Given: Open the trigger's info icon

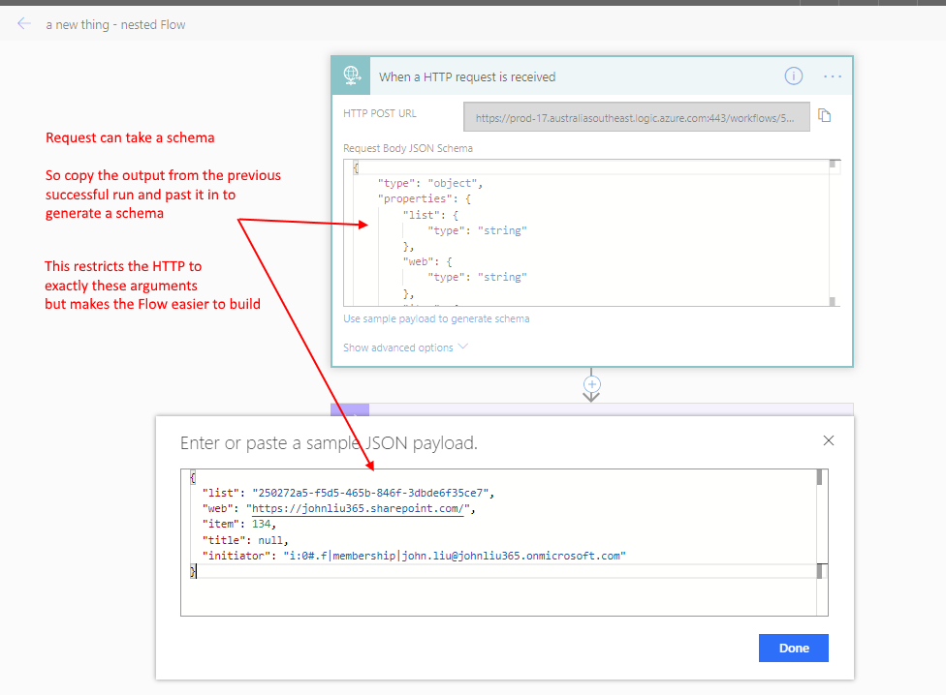Looking at the screenshot, I should (793, 76).
